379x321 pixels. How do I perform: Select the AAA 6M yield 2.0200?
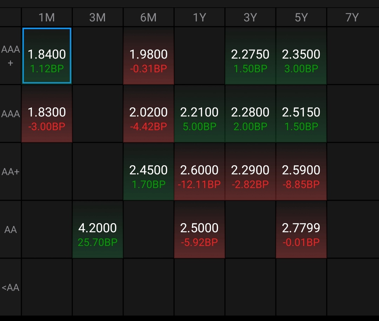(x=148, y=114)
